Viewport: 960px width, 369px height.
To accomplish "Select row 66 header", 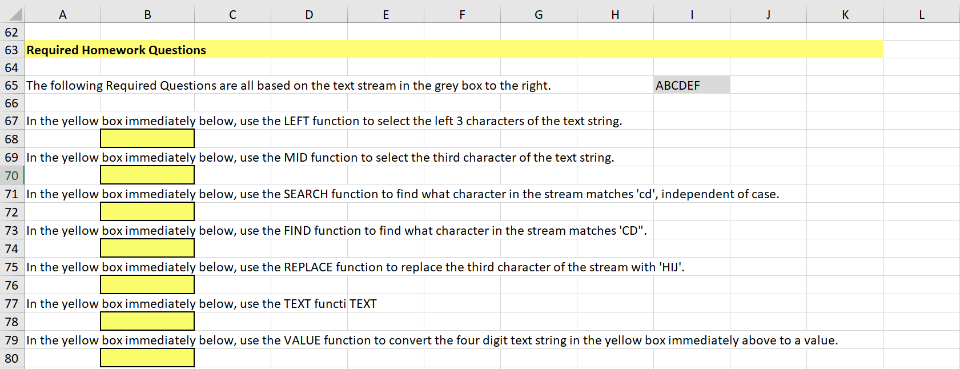I will point(12,103).
